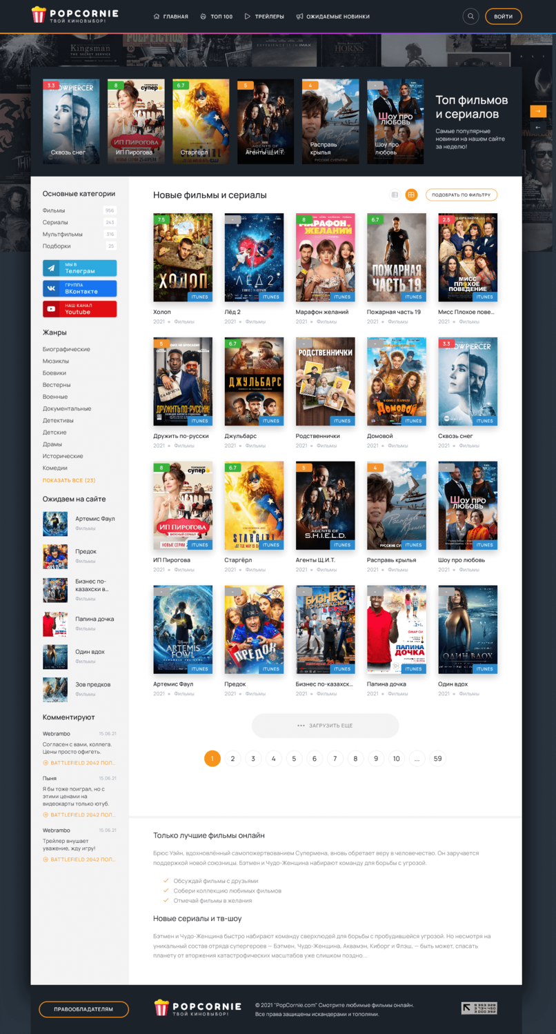The image size is (556, 1034).
Task: Go to pagination page 10
Action: [x=396, y=759]
